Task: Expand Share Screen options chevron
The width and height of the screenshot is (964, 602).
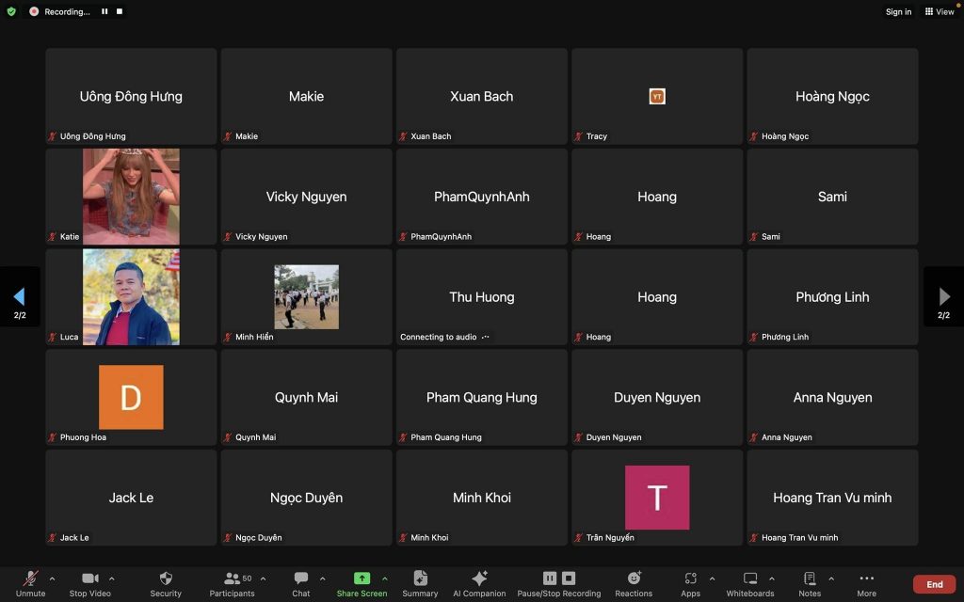Action: click(384, 578)
